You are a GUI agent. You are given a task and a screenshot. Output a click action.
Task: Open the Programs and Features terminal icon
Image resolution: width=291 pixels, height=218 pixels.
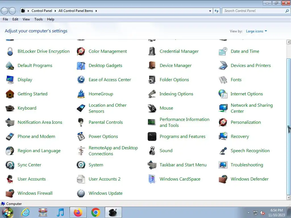pyautogui.click(x=152, y=137)
